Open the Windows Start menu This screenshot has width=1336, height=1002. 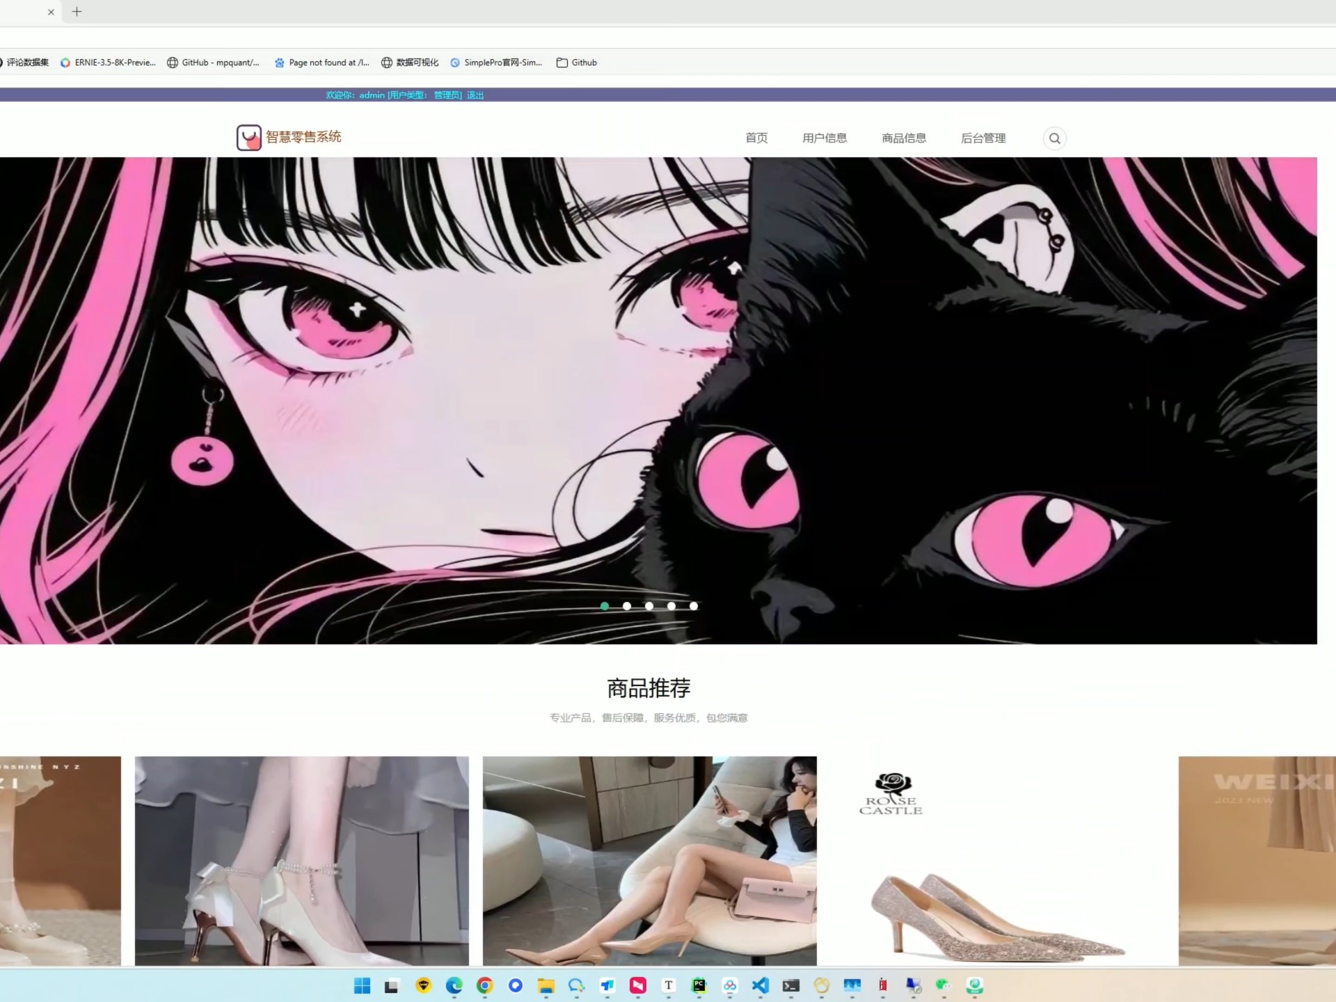coord(363,985)
